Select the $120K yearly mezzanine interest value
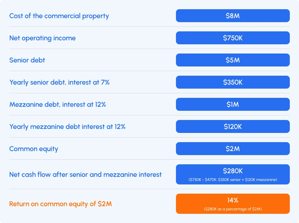The height and width of the screenshot is (223, 299). pos(233,126)
